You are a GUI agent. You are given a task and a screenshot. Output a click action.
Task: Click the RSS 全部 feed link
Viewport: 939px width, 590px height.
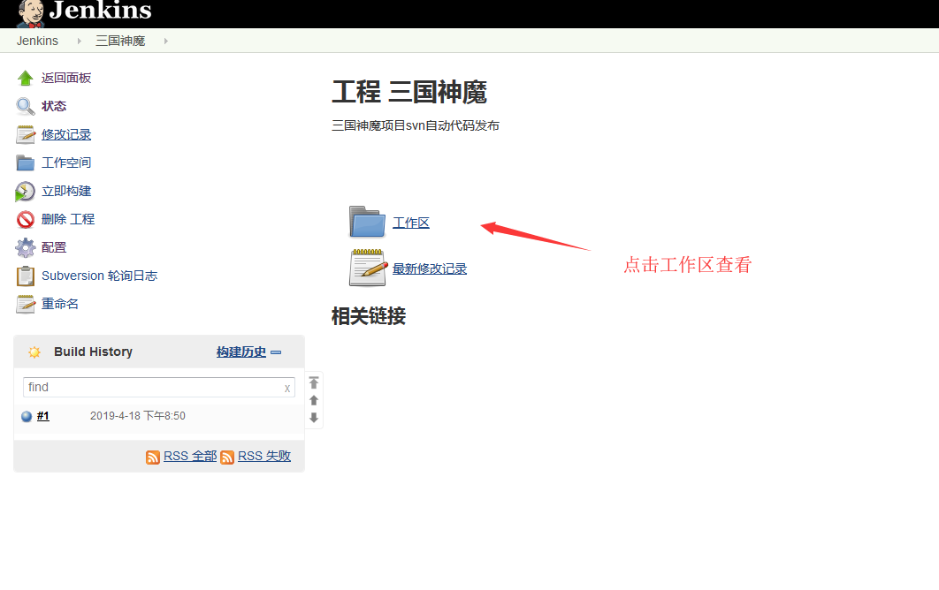point(189,456)
